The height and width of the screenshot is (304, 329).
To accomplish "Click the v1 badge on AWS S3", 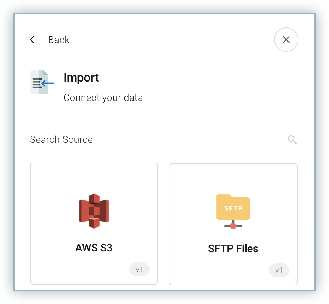I will (139, 270).
